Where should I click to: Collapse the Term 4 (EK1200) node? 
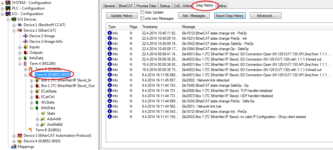(x=20, y=64)
